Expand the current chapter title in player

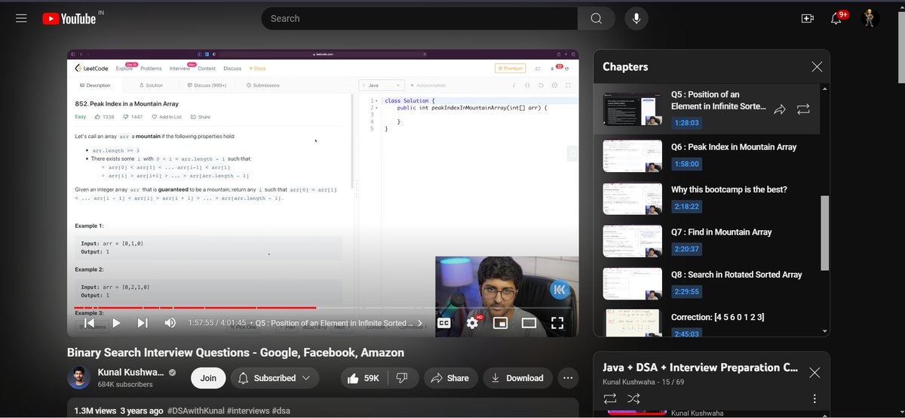(x=339, y=323)
